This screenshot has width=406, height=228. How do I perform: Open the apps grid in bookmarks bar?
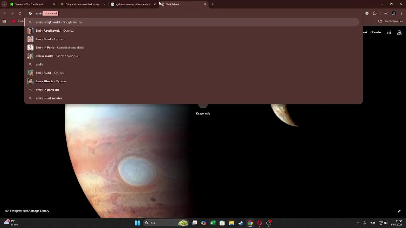point(4,21)
